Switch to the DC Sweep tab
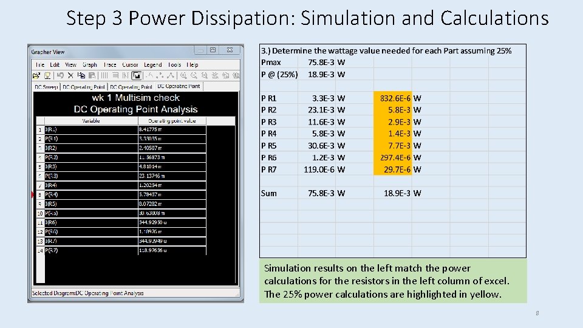Viewport: 583px width, 328px height. (x=46, y=87)
